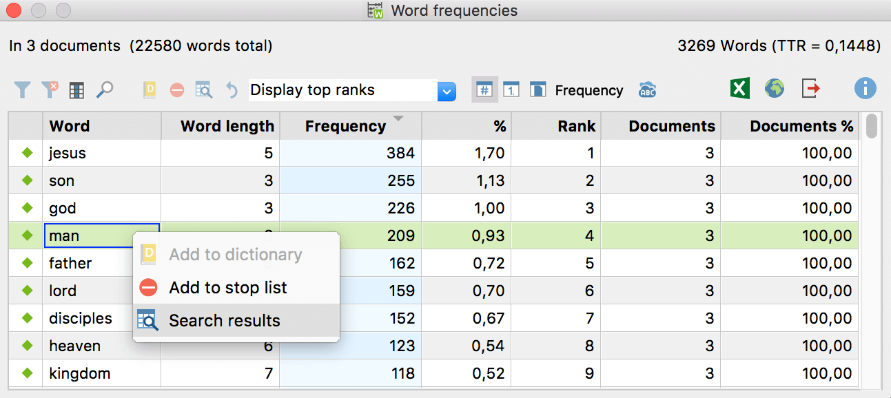Viewport: 891px width, 398px height.
Task: Click the vertical scrollbar thumb
Action: coord(872,126)
